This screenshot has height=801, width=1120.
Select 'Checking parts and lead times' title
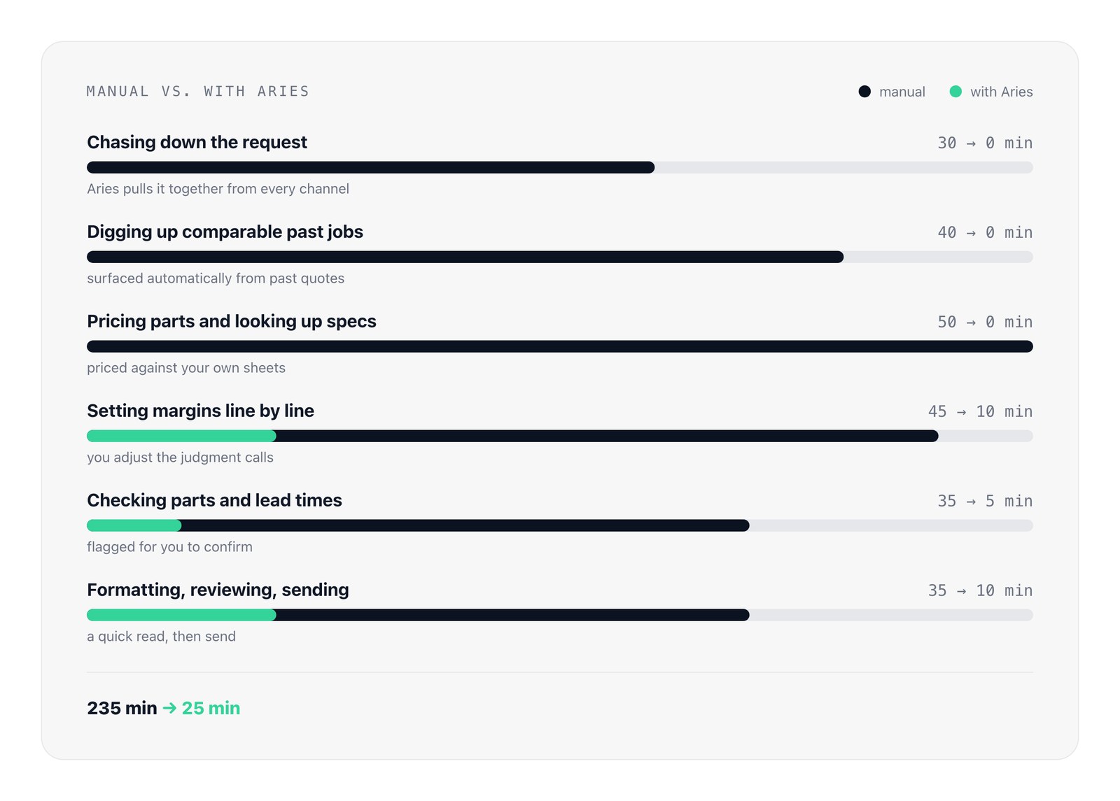214,500
